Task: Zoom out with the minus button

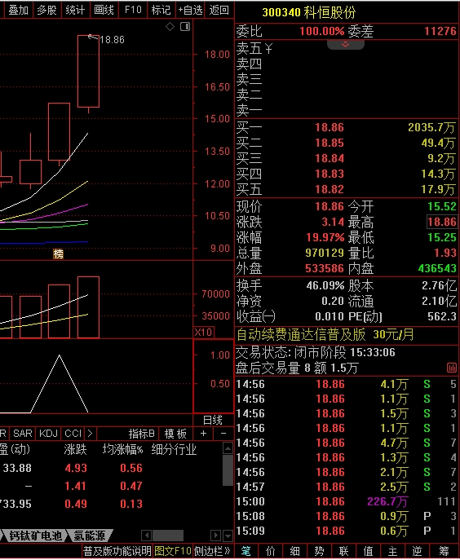Action: tap(223, 434)
